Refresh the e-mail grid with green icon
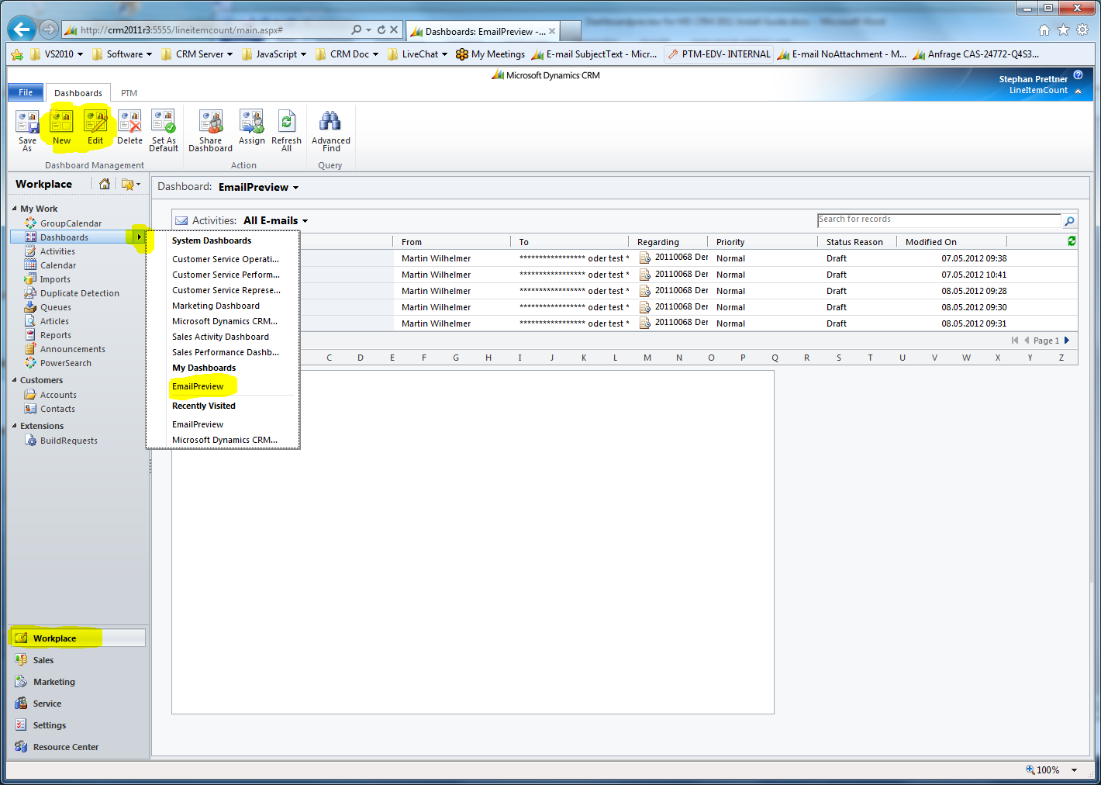This screenshot has height=785, width=1101. pyautogui.click(x=1072, y=241)
